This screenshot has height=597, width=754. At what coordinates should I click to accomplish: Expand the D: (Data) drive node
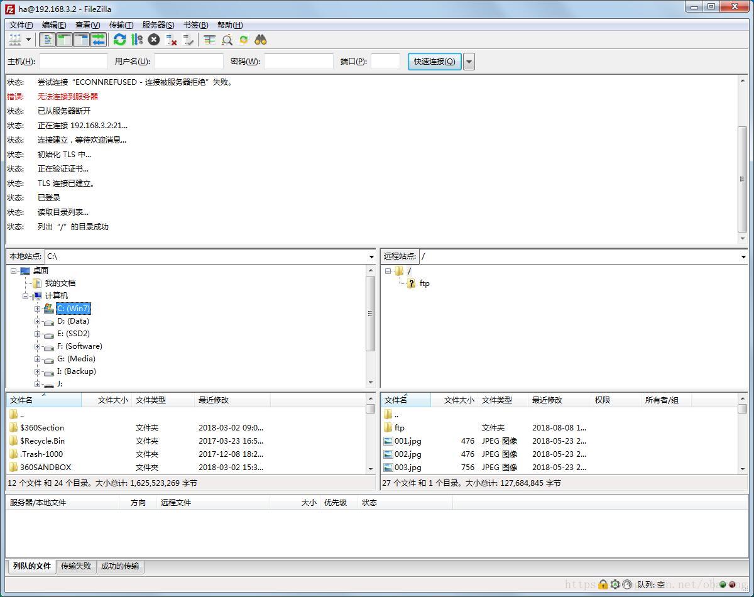(x=38, y=321)
